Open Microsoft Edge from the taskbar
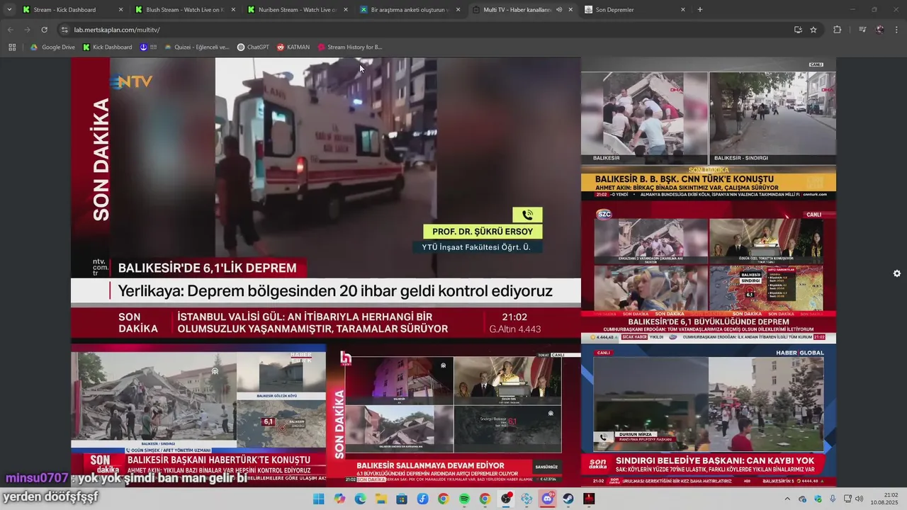Viewport: 907px width, 510px height. coord(360,499)
